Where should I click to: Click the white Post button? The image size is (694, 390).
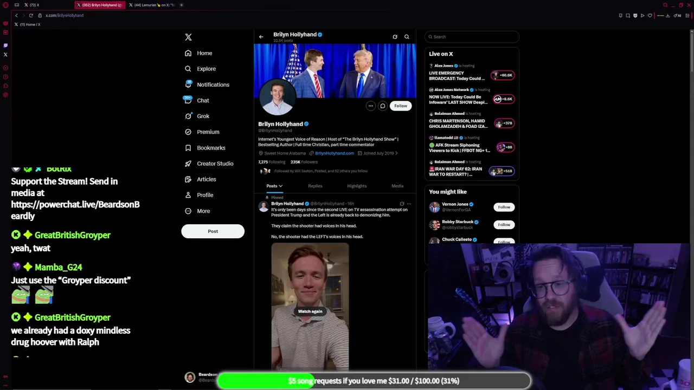213,231
